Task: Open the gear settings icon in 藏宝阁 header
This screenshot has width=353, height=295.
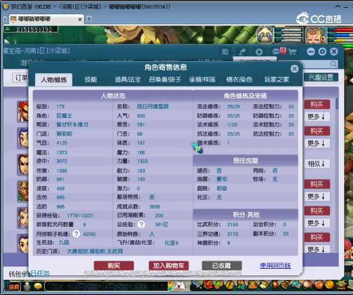Action: click(x=322, y=52)
